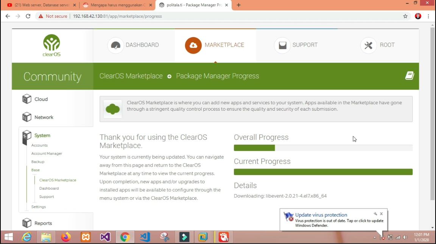Collapse the Base subcategory

point(35,170)
